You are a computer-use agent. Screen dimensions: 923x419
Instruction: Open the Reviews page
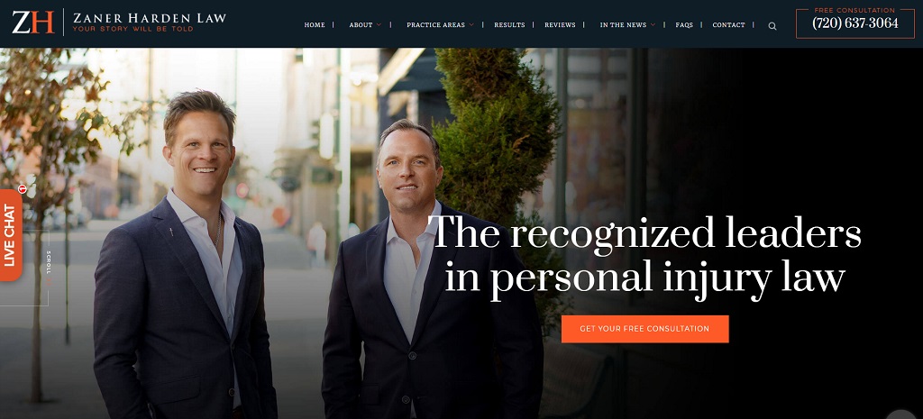pyautogui.click(x=560, y=24)
